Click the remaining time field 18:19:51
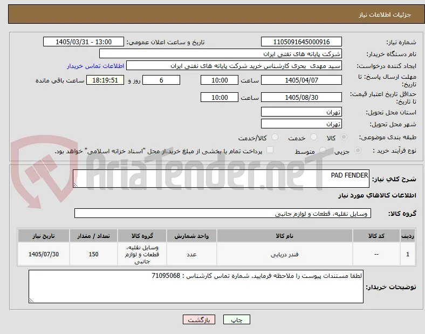The height and width of the screenshot is (334, 425). (x=105, y=80)
